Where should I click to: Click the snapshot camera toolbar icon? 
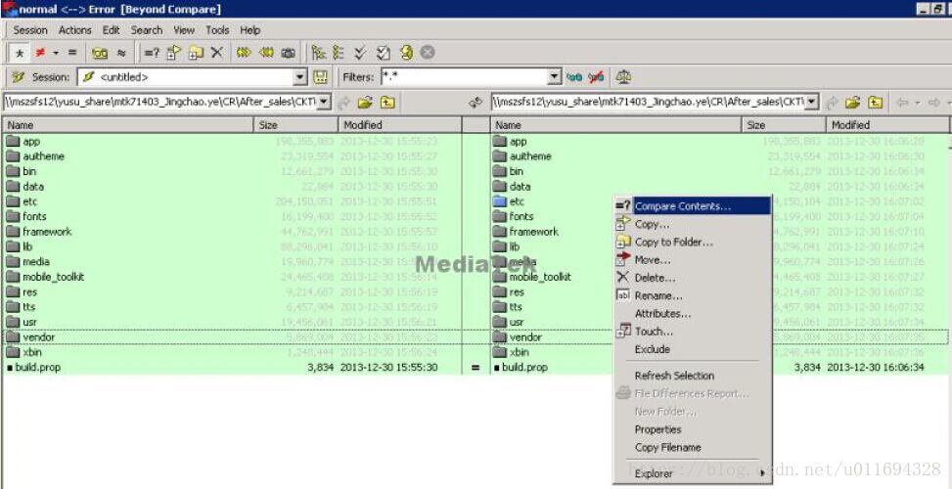[288, 54]
